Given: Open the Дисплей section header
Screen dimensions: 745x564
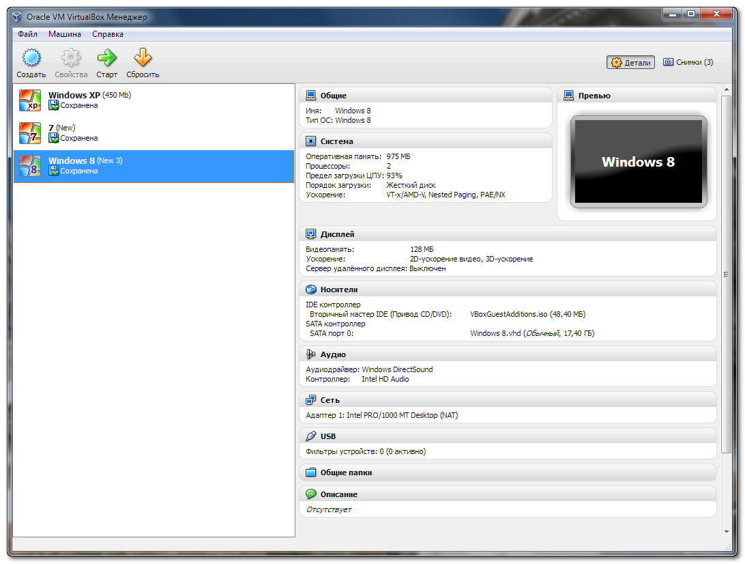Looking at the screenshot, I should pyautogui.click(x=508, y=234).
